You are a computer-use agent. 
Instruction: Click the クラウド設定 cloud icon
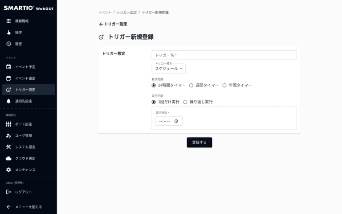point(8,158)
